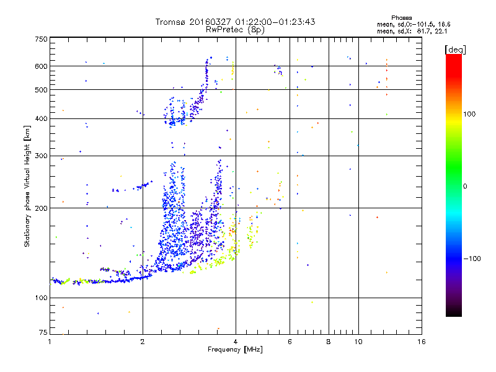The height and width of the screenshot is (372, 496).
Task: Select the 'mean, sd,X: 81.7, 22.1' text
Action: (412, 32)
